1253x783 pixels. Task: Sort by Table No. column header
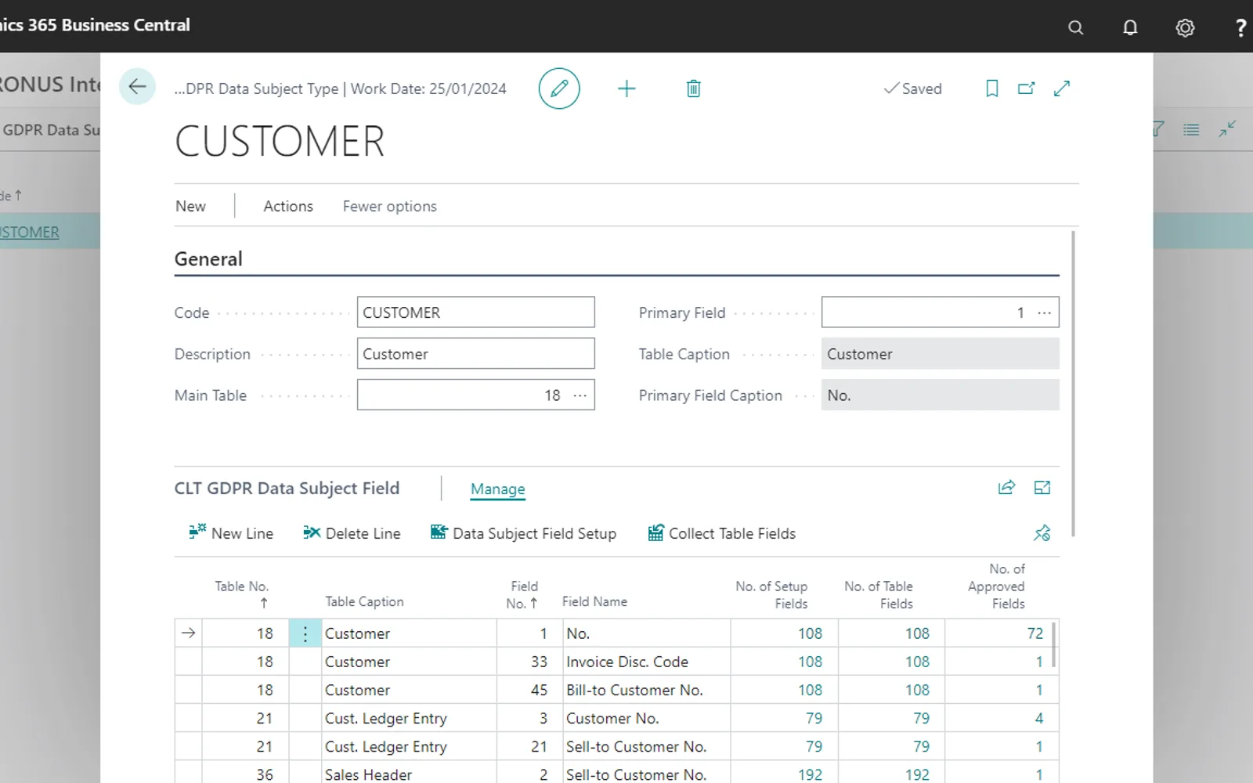pyautogui.click(x=242, y=593)
